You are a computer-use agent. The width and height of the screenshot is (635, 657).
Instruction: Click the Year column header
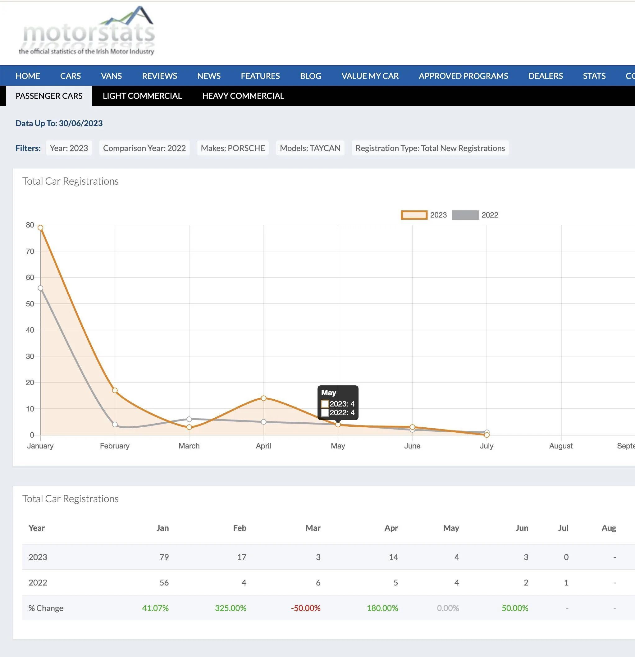37,528
